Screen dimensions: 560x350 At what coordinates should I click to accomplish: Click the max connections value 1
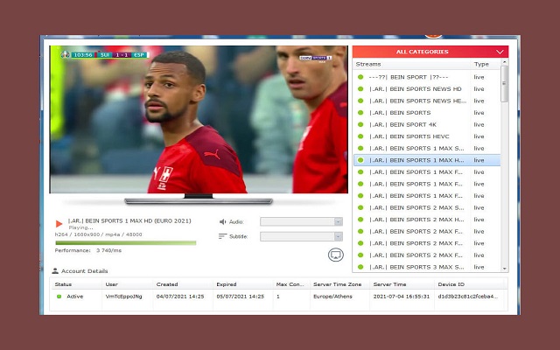(x=278, y=297)
